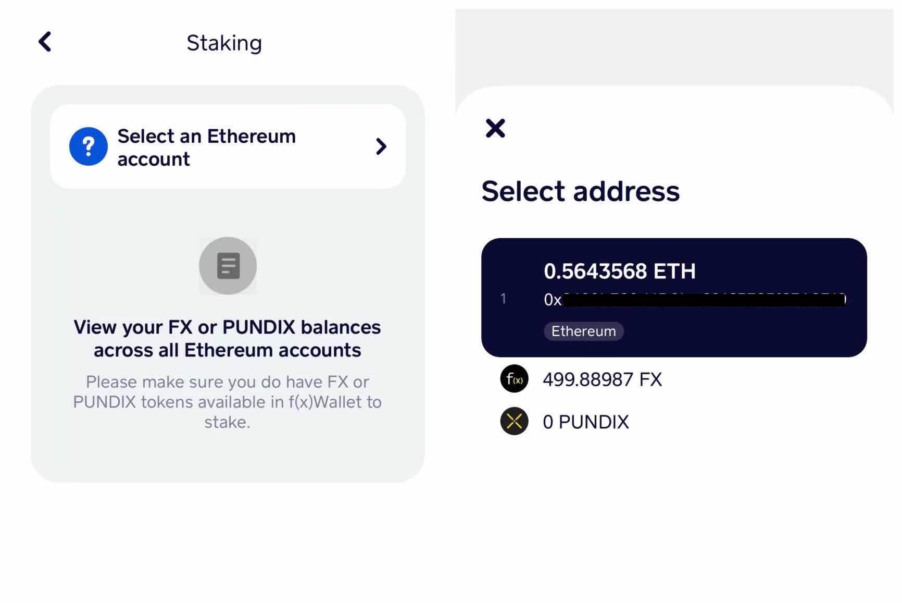Viewport: 902px width, 603px height.
Task: Expand the Select an Ethereum account chevron
Action: coord(381,146)
